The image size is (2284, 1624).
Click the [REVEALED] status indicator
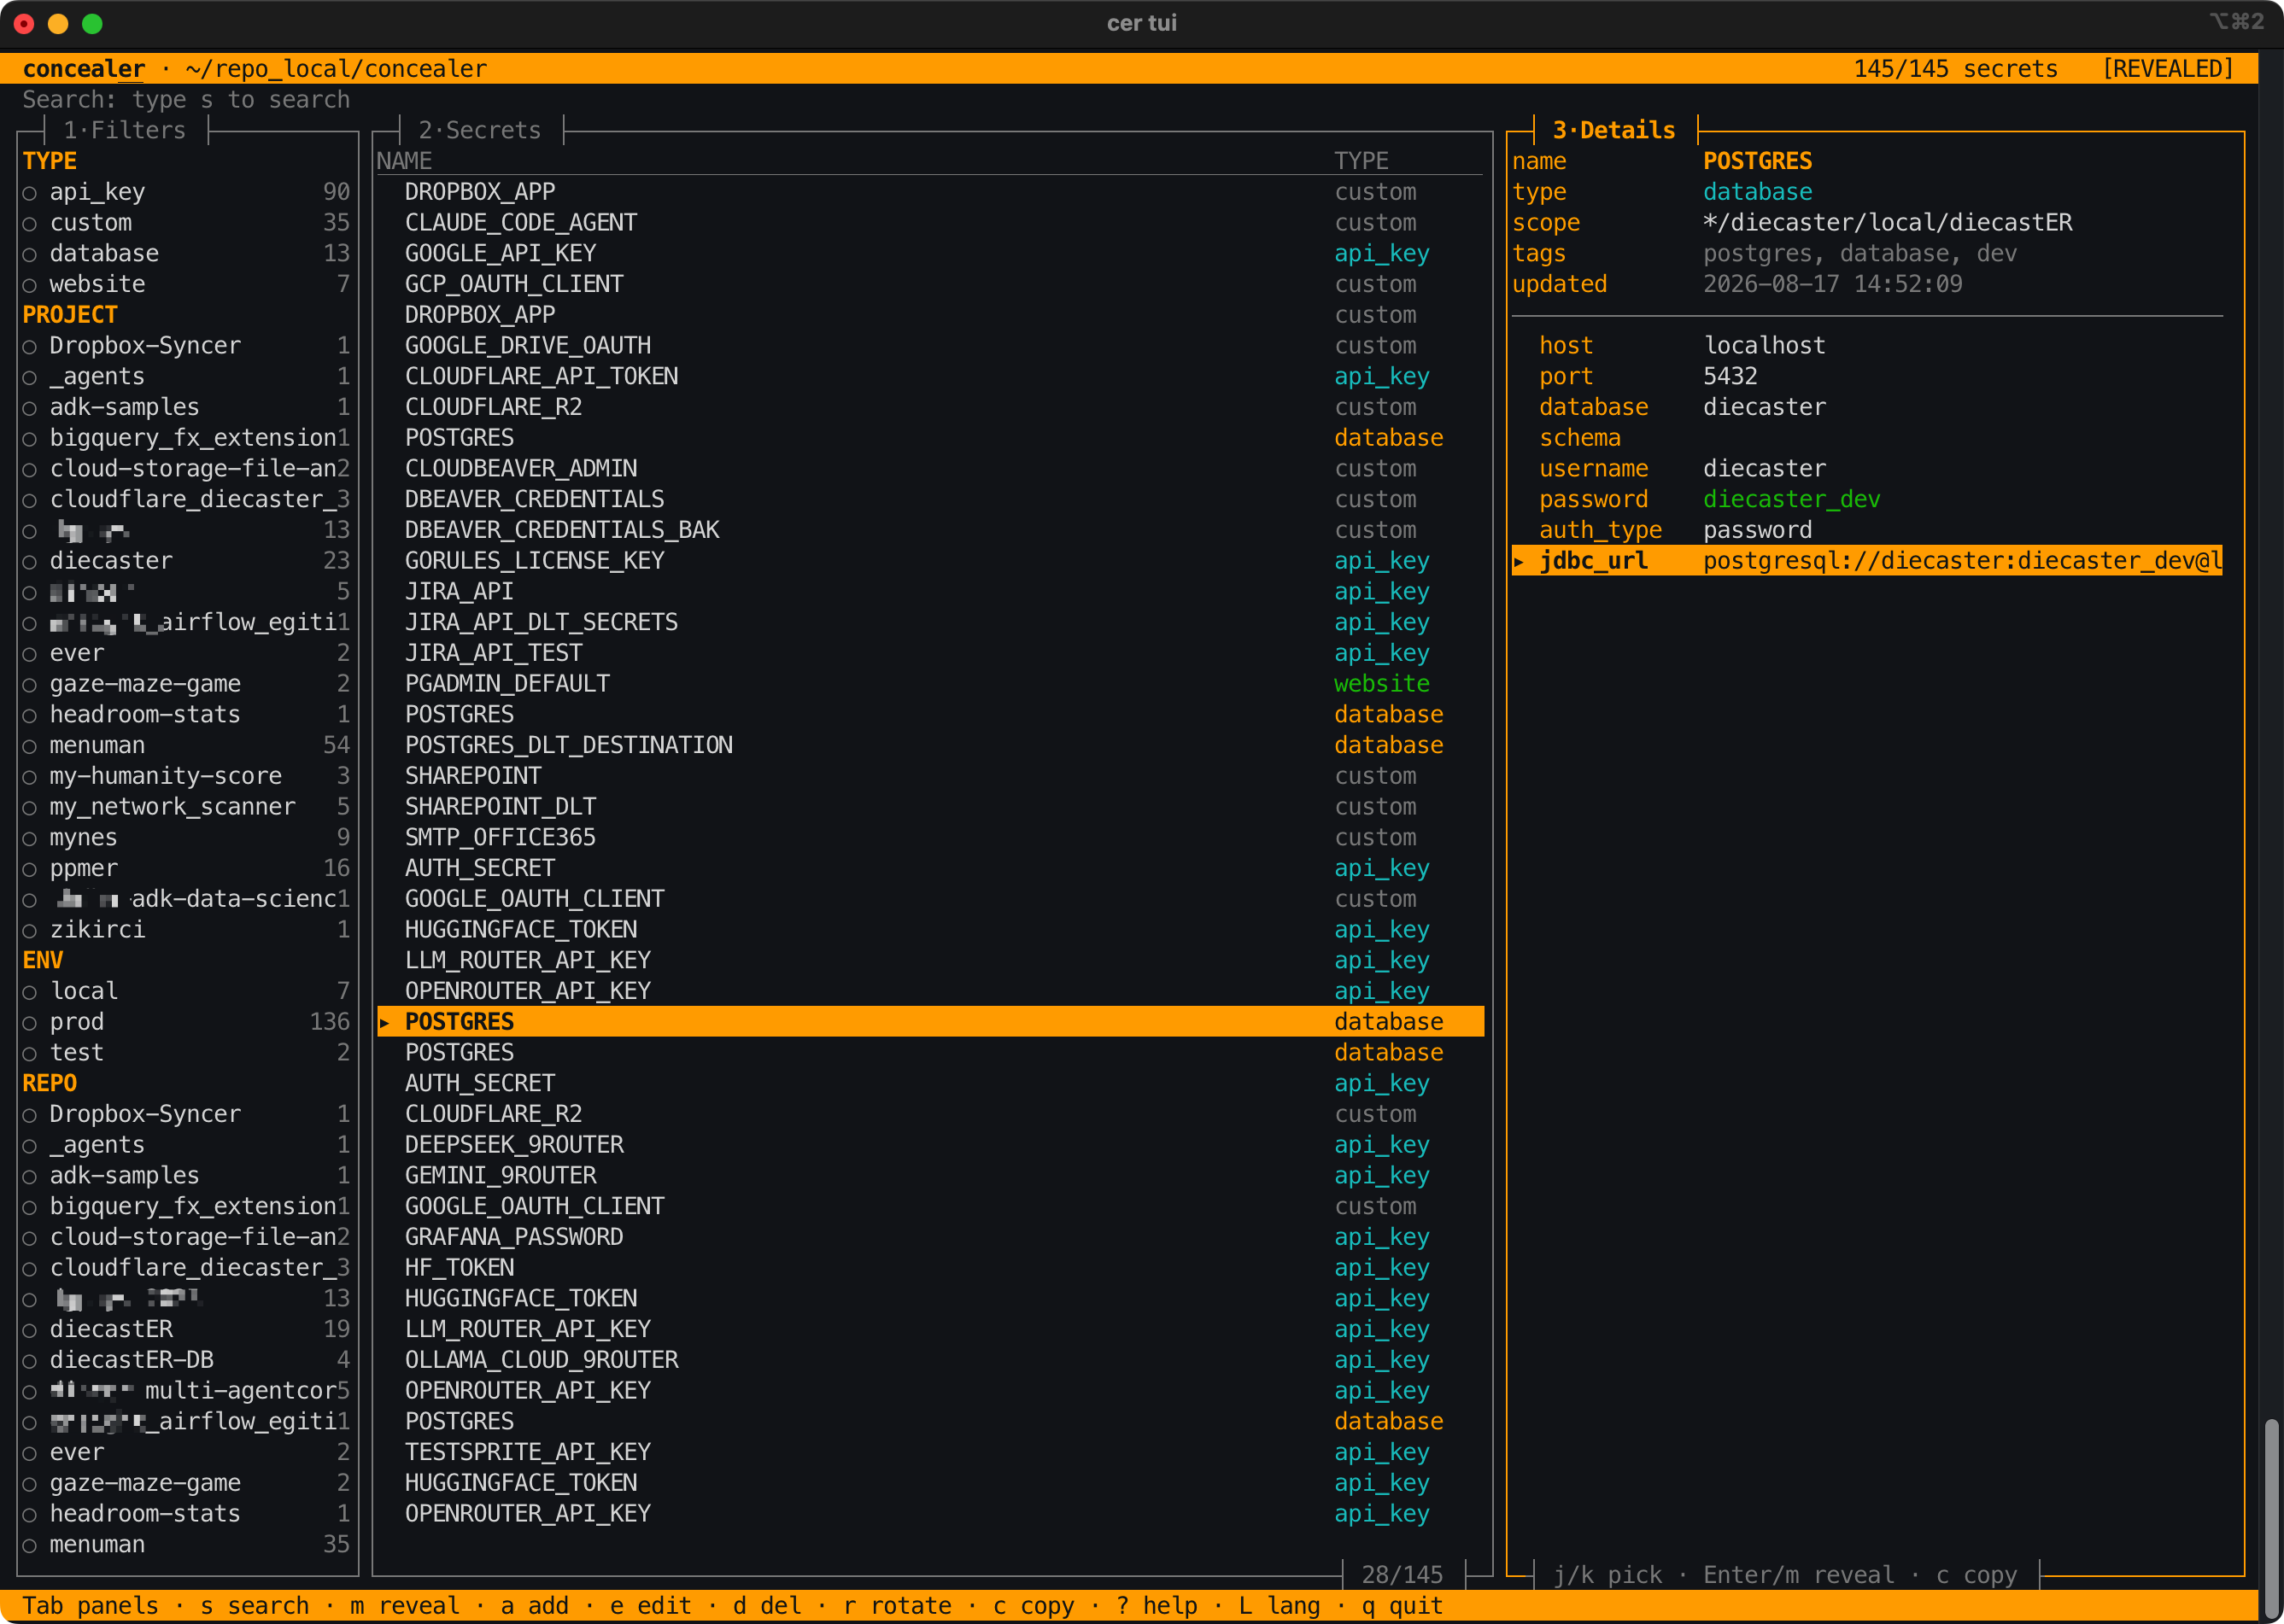pos(2167,69)
